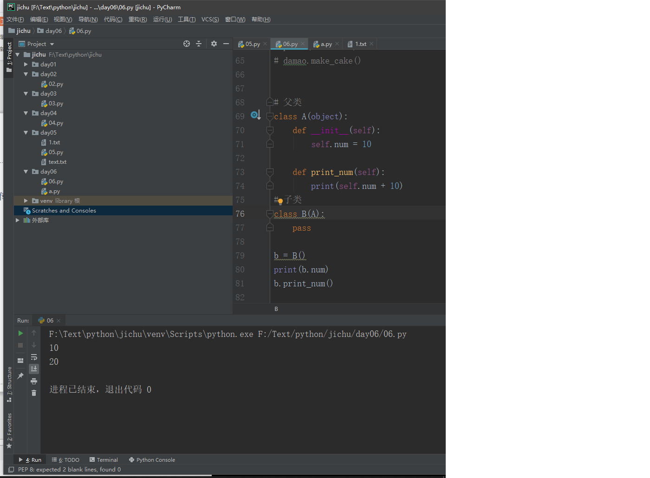650x478 pixels.
Task: Click the up arrow in Run toolbar
Action: [34, 333]
